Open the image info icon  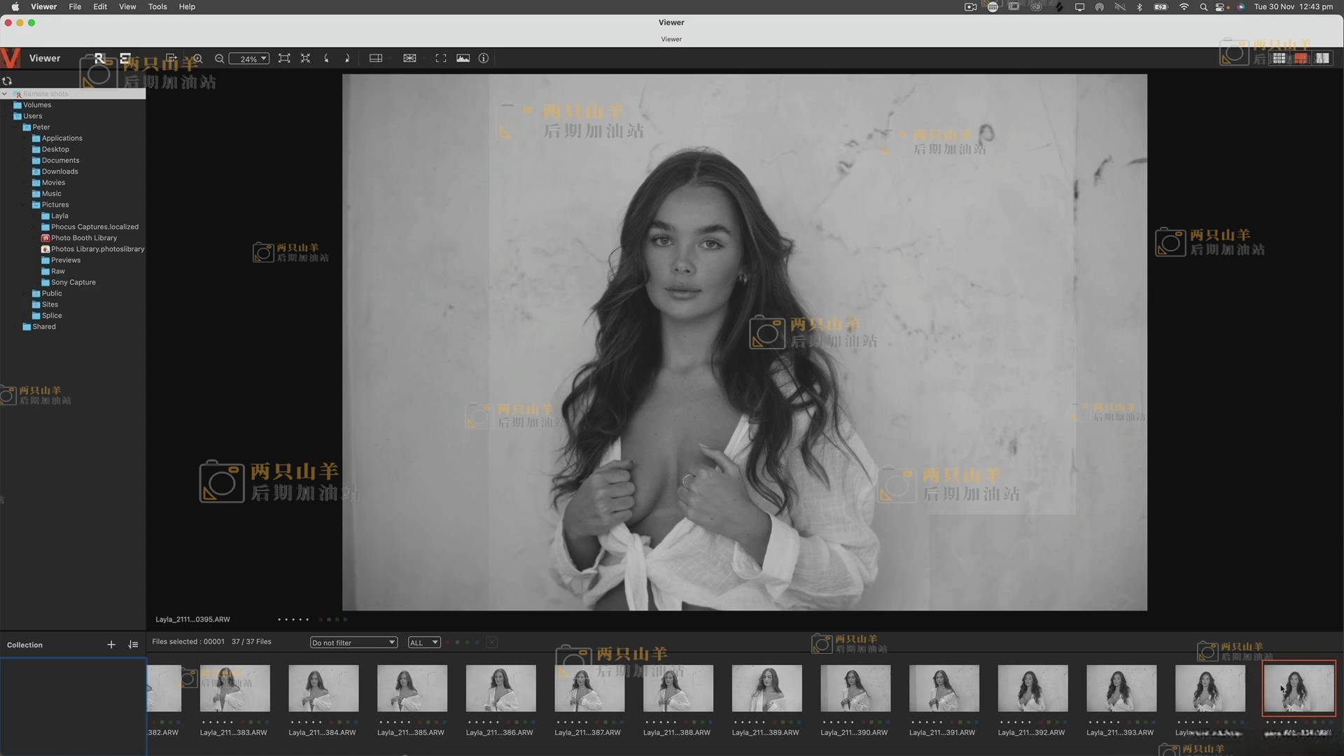(483, 59)
